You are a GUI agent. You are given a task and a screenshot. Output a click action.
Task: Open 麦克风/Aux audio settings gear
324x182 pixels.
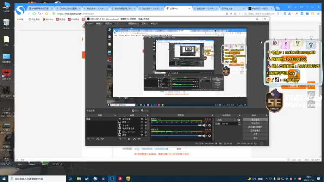tap(209, 125)
